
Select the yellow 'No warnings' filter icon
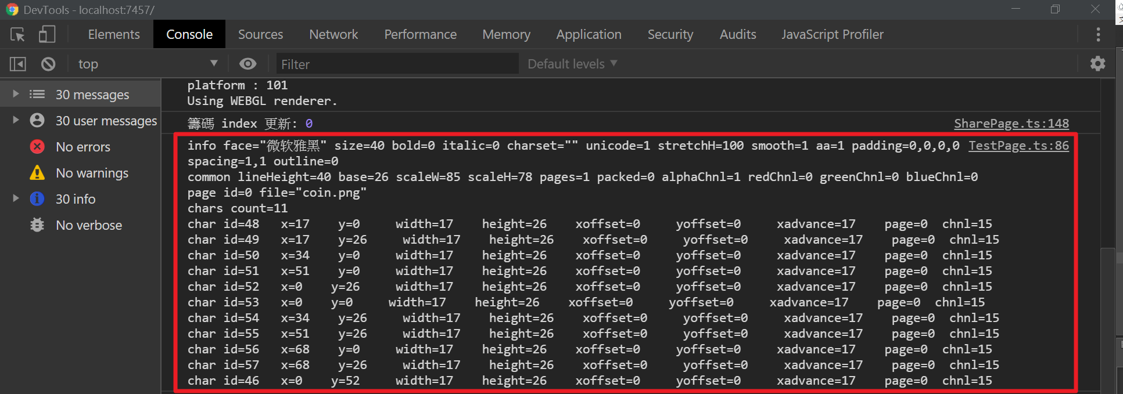pos(37,173)
